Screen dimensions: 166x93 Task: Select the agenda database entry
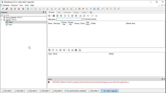[x=8, y=20]
